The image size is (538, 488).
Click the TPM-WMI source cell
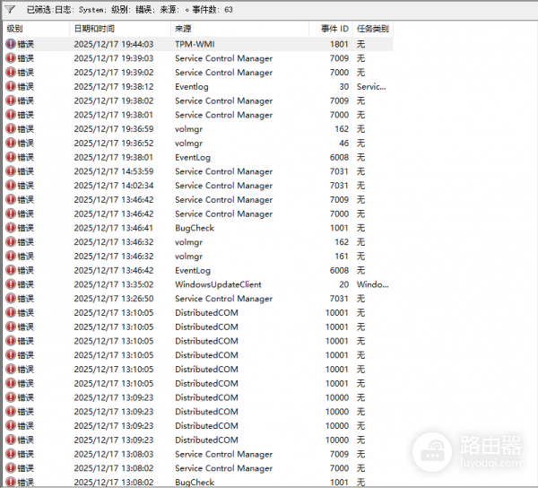click(x=195, y=44)
